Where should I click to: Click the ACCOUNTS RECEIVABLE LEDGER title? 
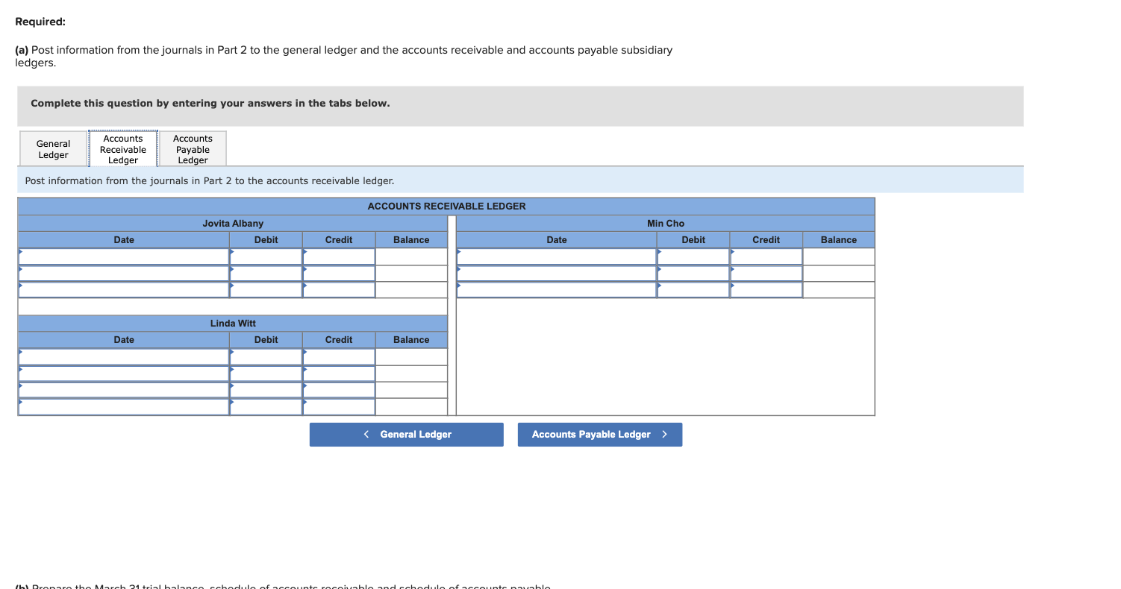446,207
